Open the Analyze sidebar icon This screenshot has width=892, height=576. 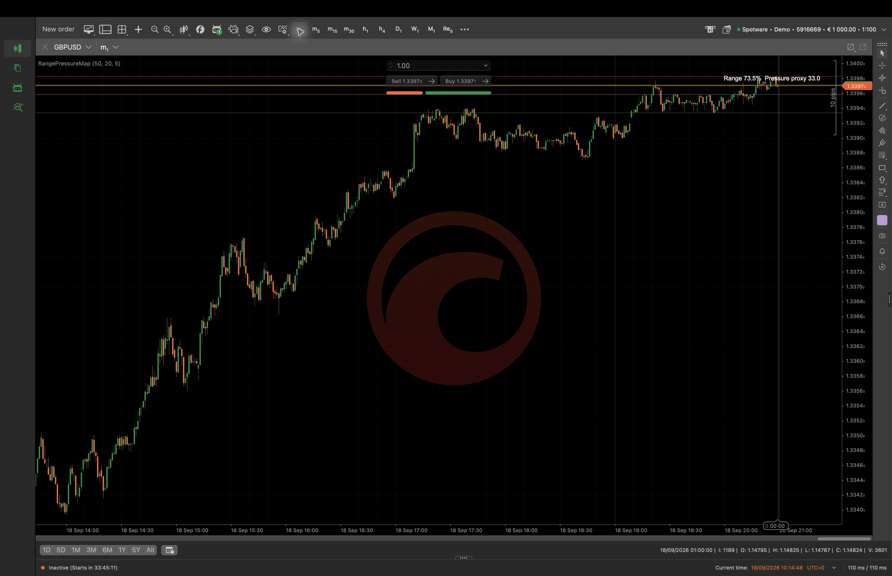[18, 107]
